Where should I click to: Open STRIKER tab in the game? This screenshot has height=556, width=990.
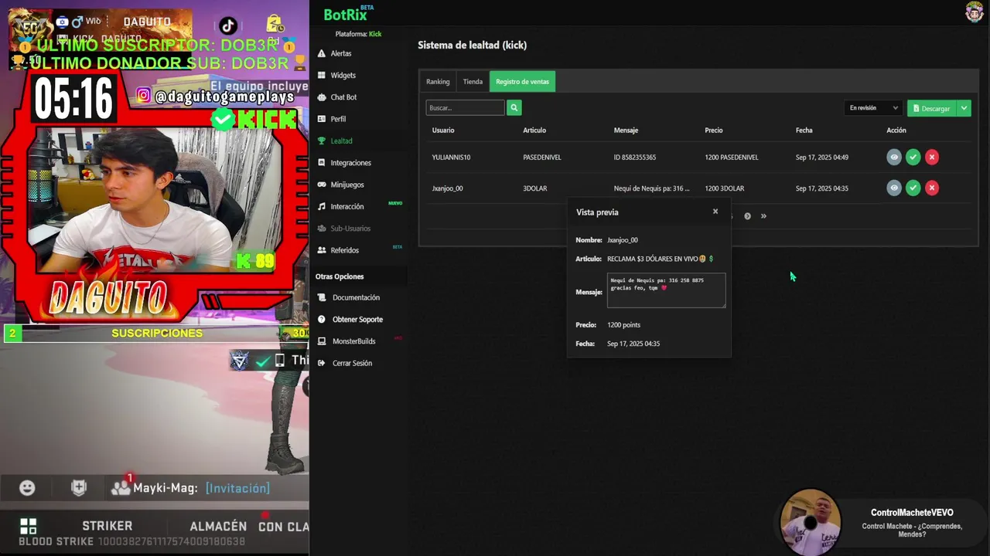tap(108, 526)
